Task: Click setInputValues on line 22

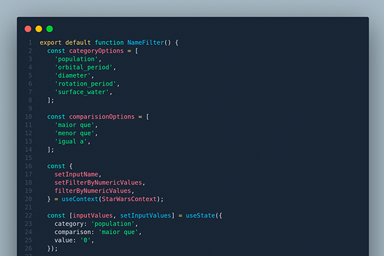Action: (x=145, y=216)
